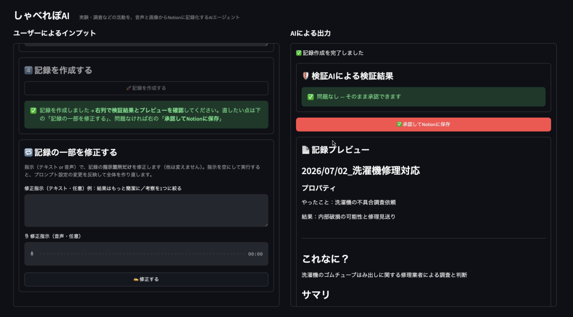Click the document icon beside 記録プレビュー

(x=306, y=150)
